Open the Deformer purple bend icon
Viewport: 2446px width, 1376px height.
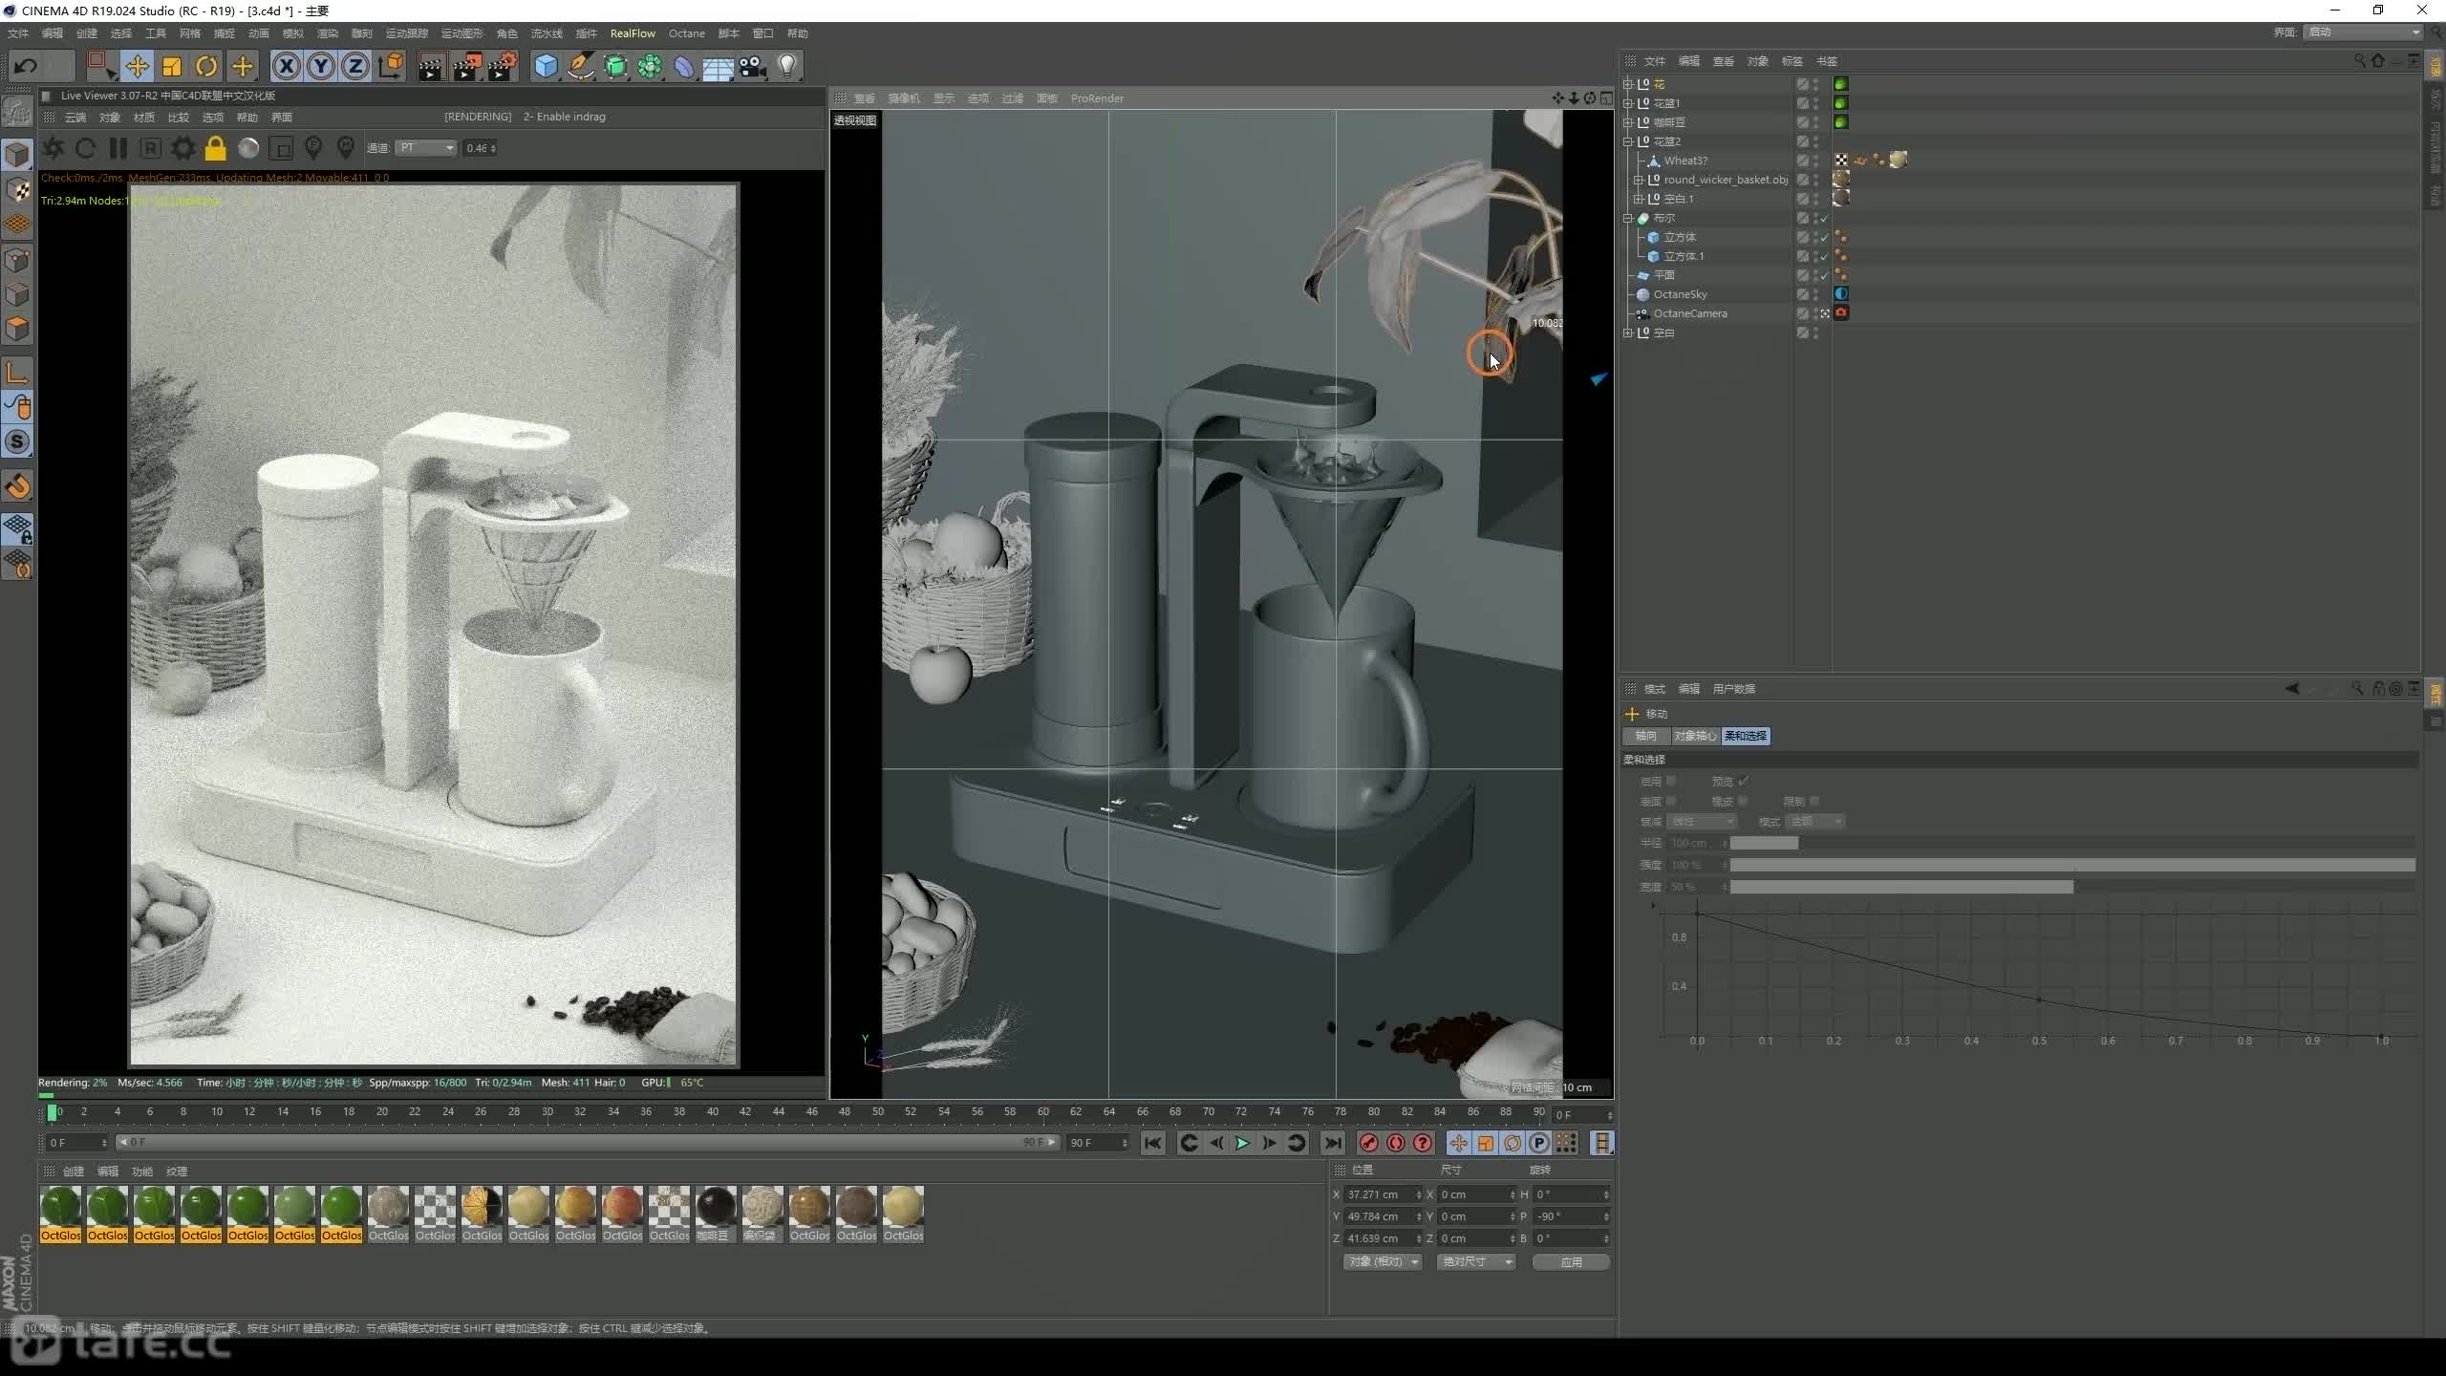684,66
